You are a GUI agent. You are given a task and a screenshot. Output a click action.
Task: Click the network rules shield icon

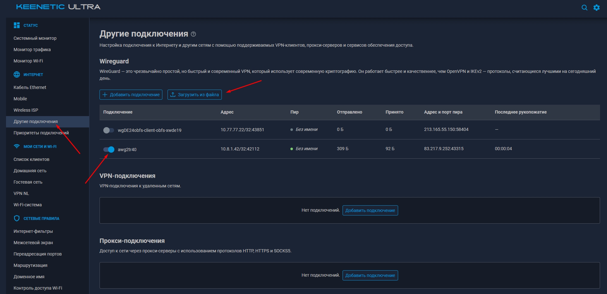(x=17, y=218)
